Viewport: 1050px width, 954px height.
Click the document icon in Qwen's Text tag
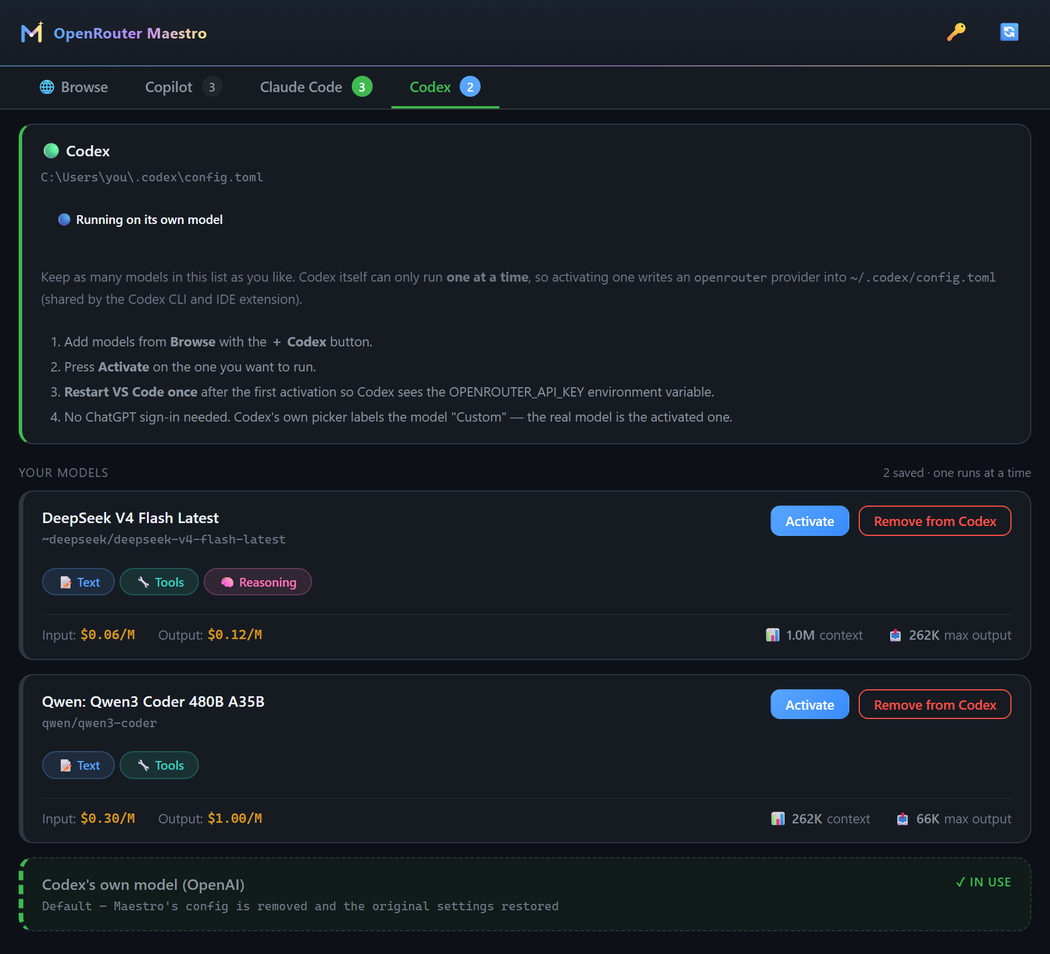coord(66,765)
